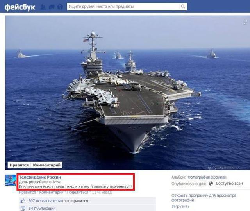Open the Телевидение России page name
The height and width of the screenshot is (211, 250).
tap(40, 177)
